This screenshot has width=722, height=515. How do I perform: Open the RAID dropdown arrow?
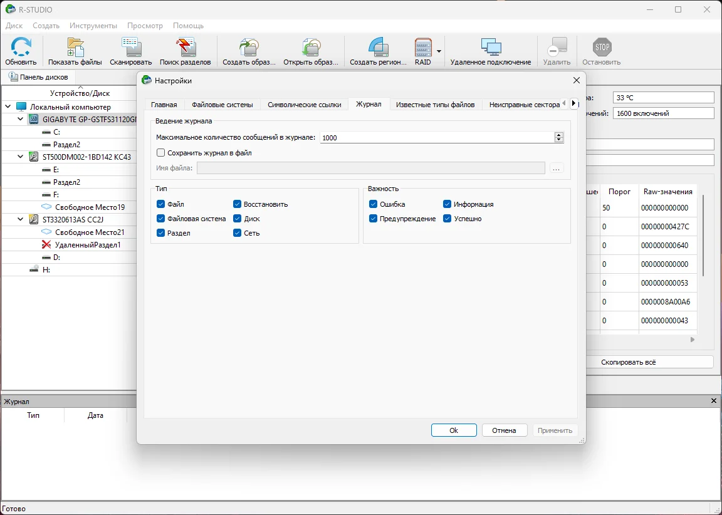coord(439,51)
